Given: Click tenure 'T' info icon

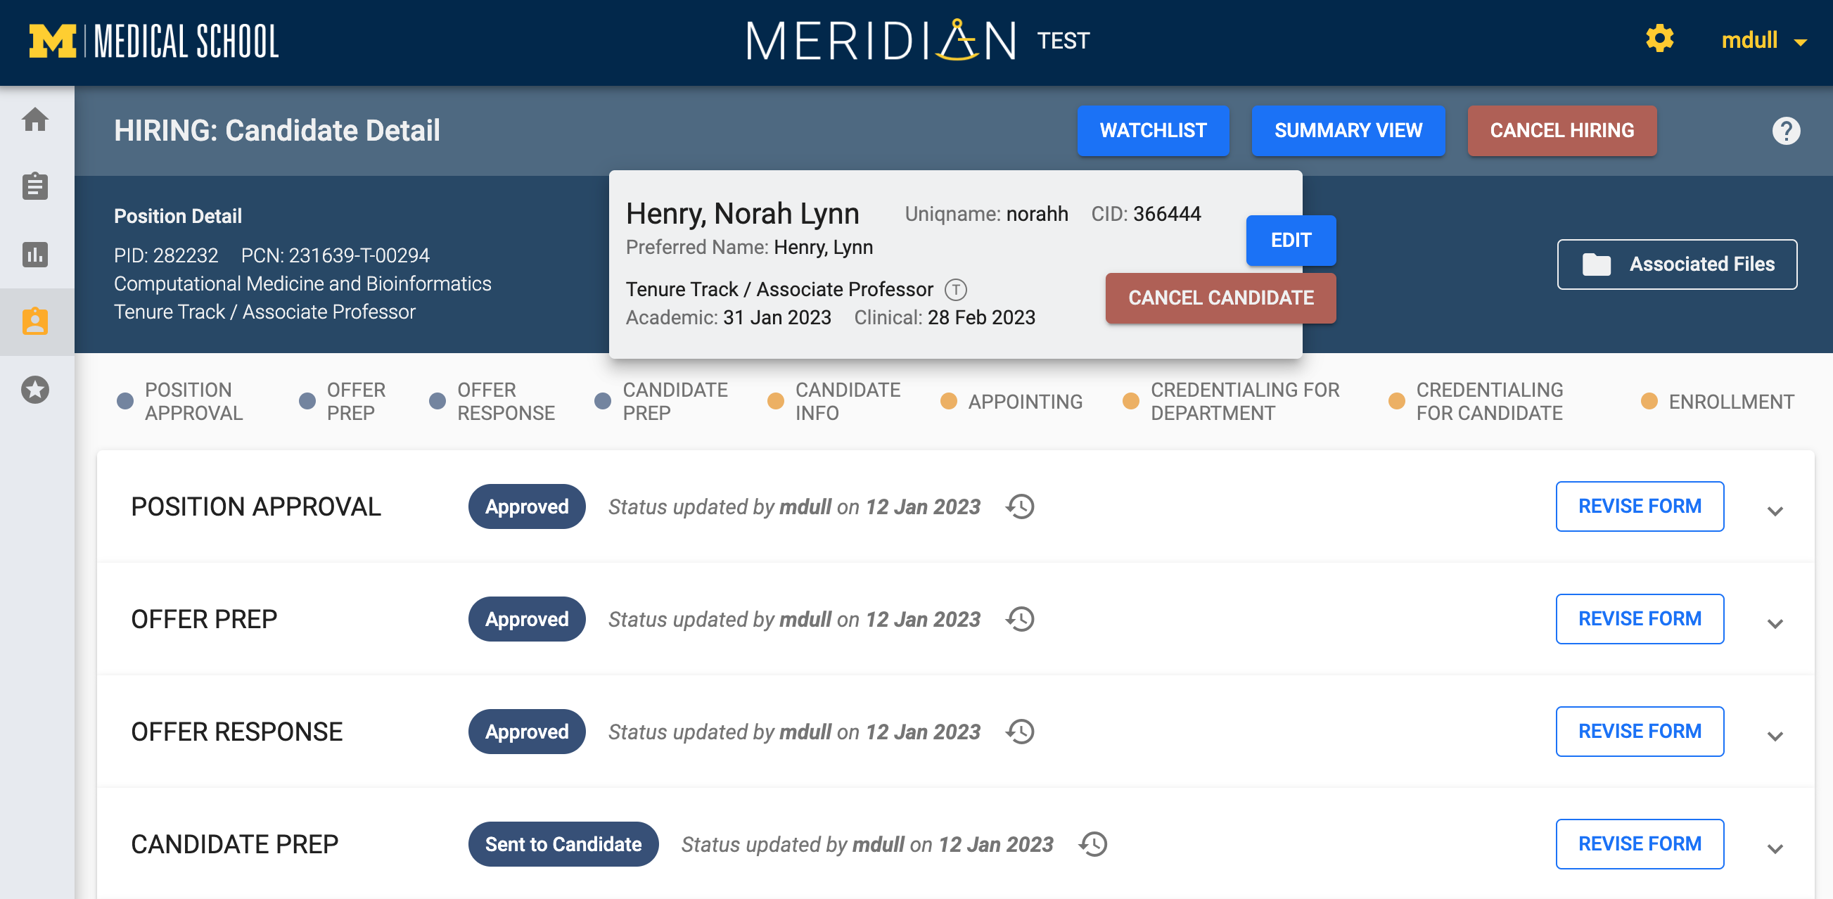Looking at the screenshot, I should pyautogui.click(x=956, y=290).
